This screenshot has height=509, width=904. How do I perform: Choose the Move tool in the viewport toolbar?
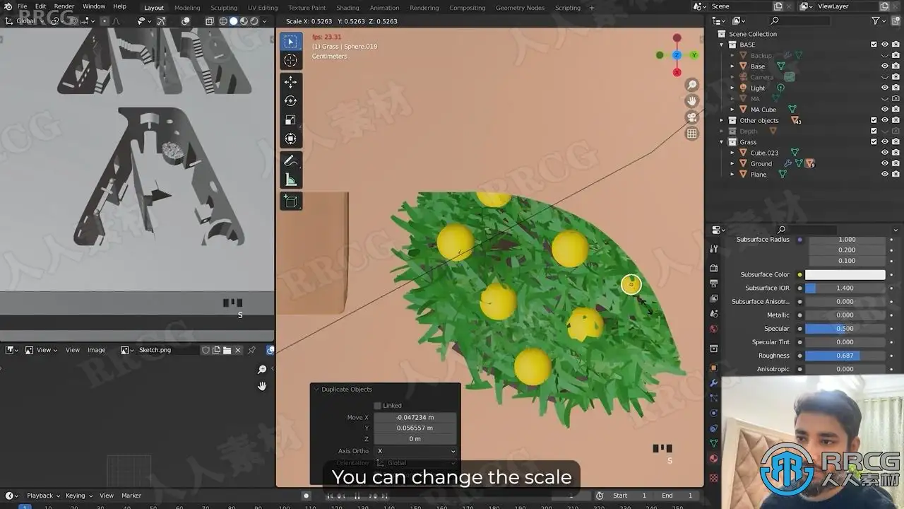[290, 83]
